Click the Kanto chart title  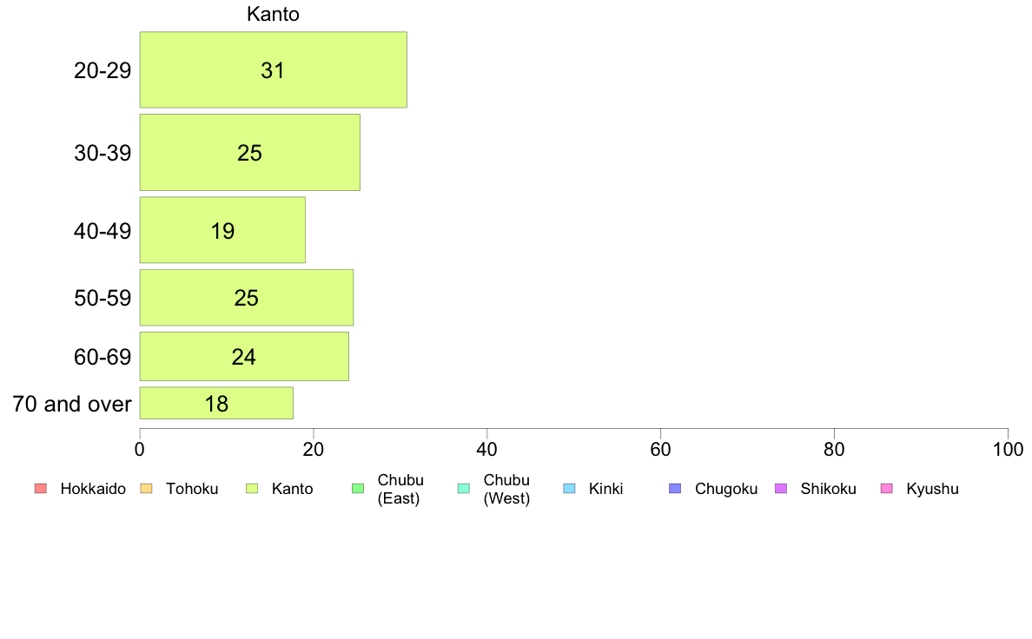point(273,14)
